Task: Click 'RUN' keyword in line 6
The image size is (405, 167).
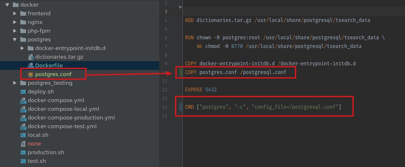Action: click(x=189, y=38)
